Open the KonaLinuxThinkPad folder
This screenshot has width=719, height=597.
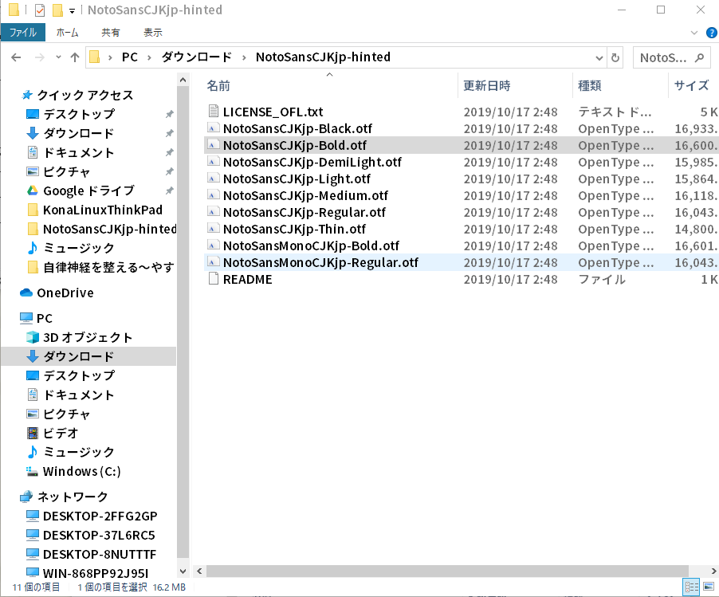[x=103, y=210]
